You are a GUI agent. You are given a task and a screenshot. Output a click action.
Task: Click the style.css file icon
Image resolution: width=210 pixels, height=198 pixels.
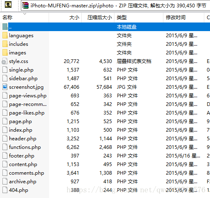coord(4,61)
